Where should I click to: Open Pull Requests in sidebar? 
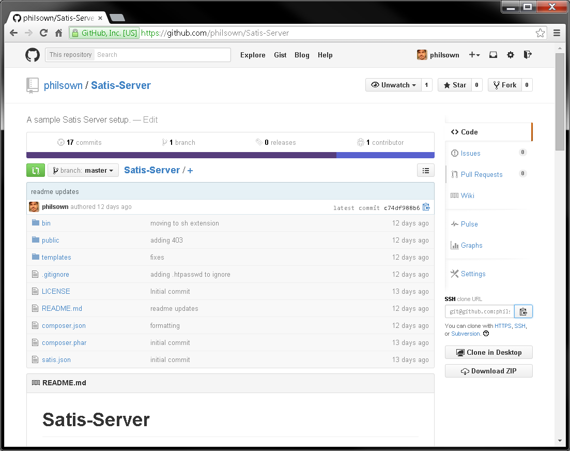pos(481,175)
